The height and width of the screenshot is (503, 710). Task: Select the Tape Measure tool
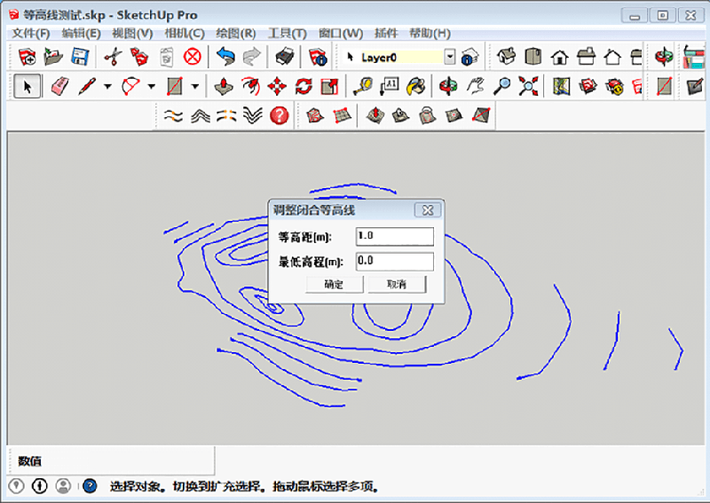click(362, 86)
